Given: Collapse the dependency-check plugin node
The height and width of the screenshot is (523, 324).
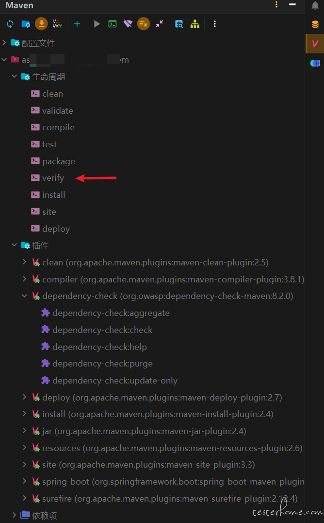Looking at the screenshot, I should [x=25, y=296].
